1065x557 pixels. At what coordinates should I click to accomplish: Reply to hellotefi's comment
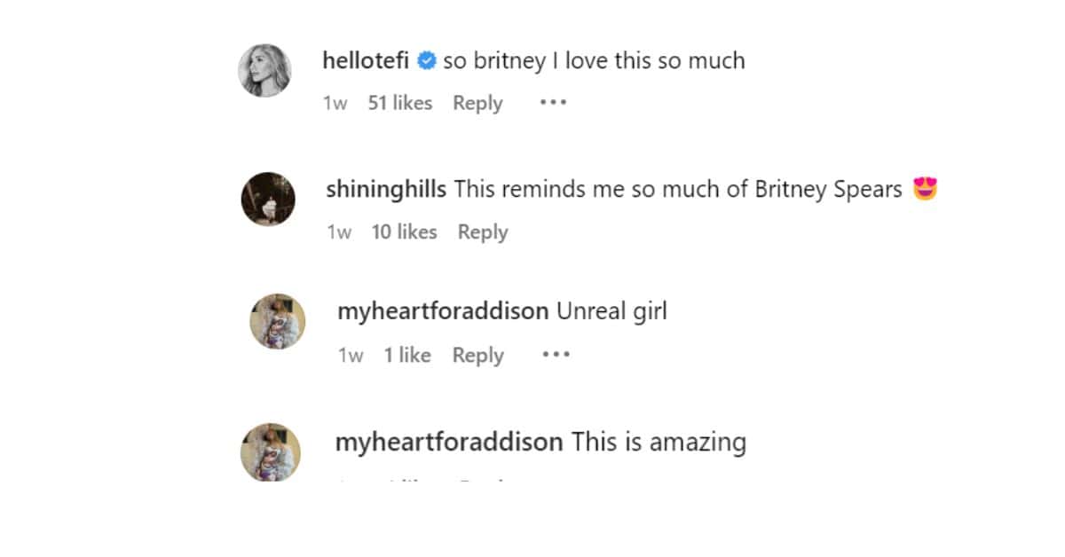pyautogui.click(x=477, y=103)
